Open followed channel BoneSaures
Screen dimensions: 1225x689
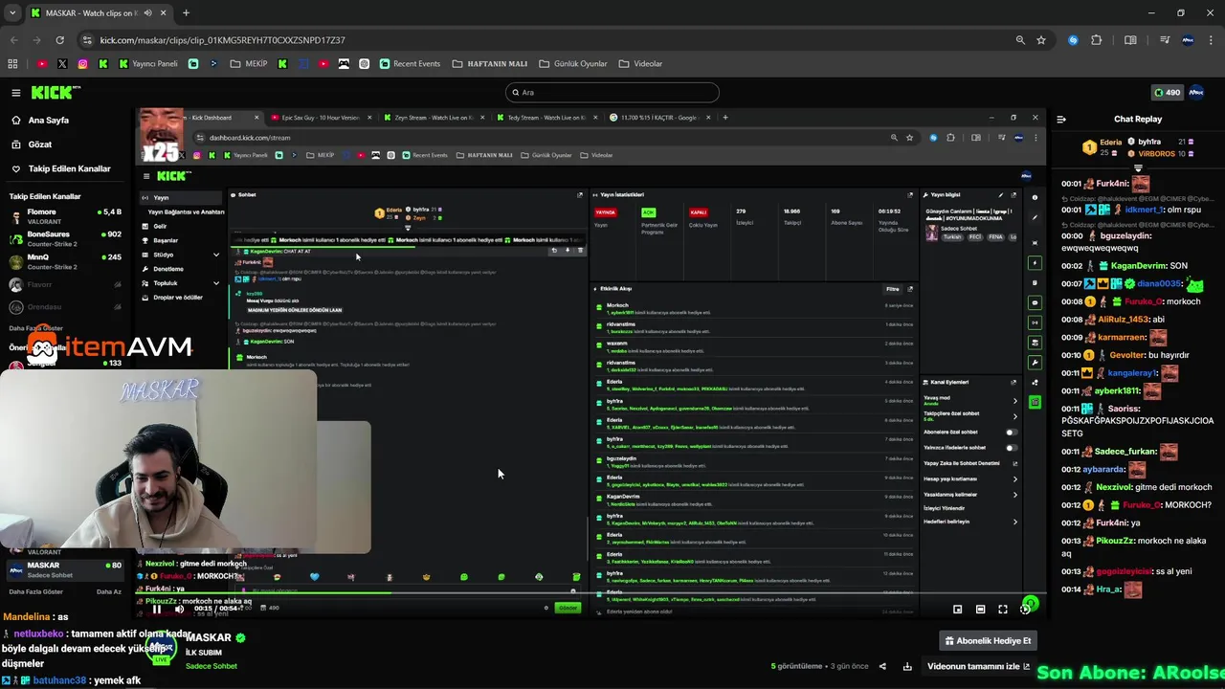65,238
